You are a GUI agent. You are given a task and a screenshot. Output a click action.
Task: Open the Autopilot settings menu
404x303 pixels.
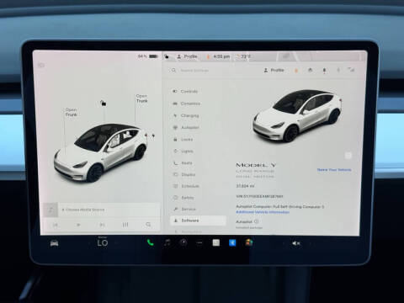tap(186, 128)
